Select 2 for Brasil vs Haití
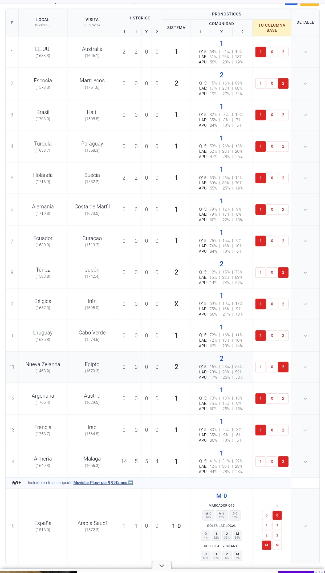Viewport: 325px width, 573px height. 283,115
